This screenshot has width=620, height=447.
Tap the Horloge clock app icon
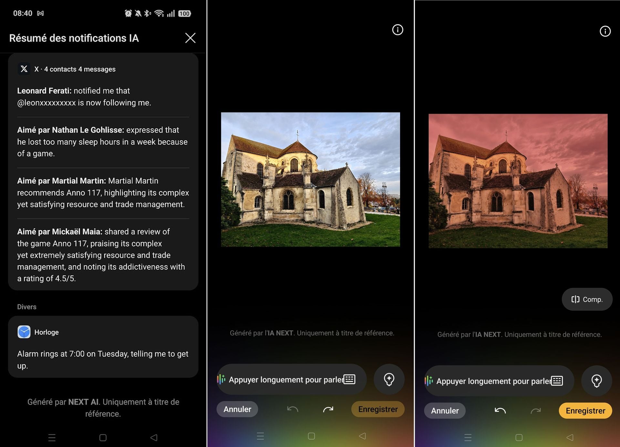coord(24,332)
